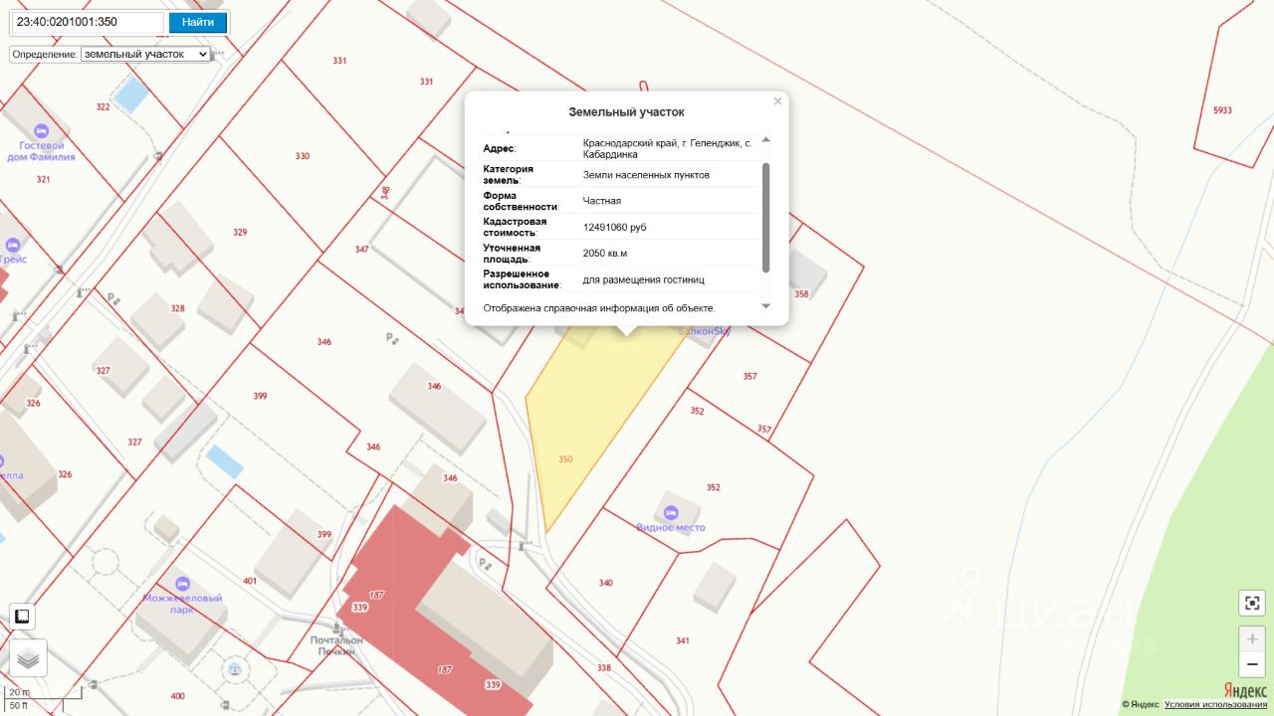Click the popup vertical scrollbar thumb
The width and height of the screenshot is (1274, 716).
765,217
